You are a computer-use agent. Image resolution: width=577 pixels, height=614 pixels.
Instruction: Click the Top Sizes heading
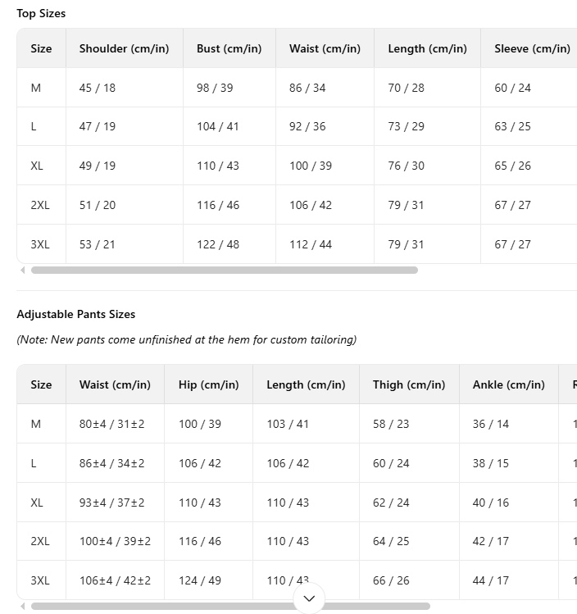point(41,13)
